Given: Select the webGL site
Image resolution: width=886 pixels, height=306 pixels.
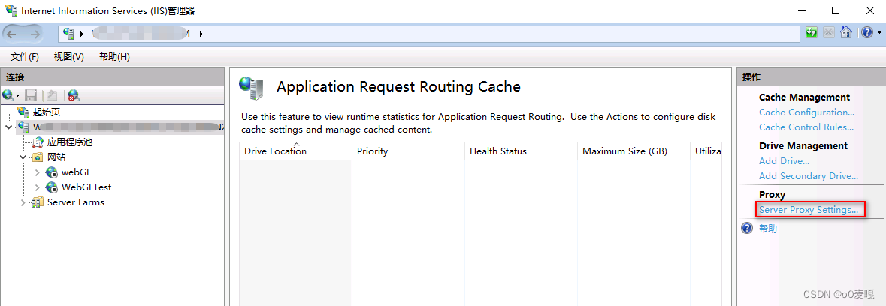Looking at the screenshot, I should (x=76, y=172).
